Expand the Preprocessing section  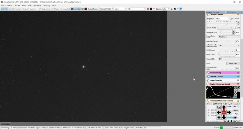coord(208,73)
